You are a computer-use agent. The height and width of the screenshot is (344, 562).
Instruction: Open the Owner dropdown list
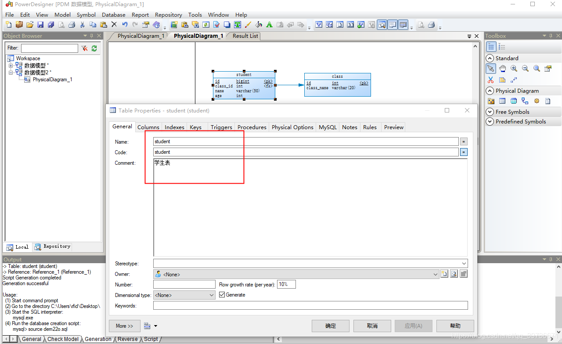[x=436, y=274]
